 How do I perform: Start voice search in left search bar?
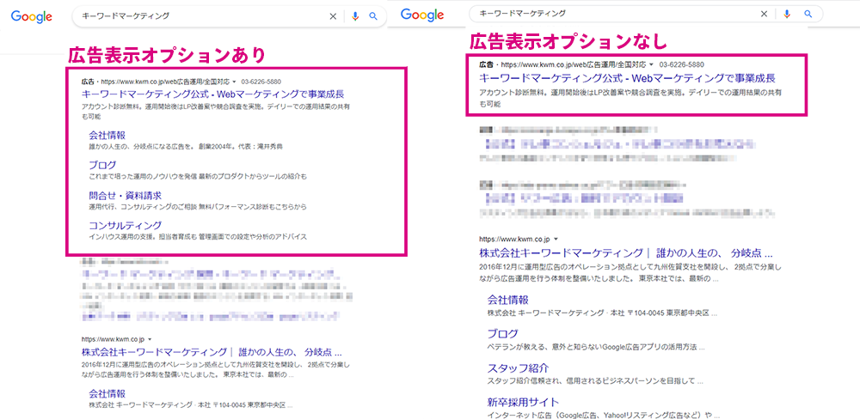355,16
